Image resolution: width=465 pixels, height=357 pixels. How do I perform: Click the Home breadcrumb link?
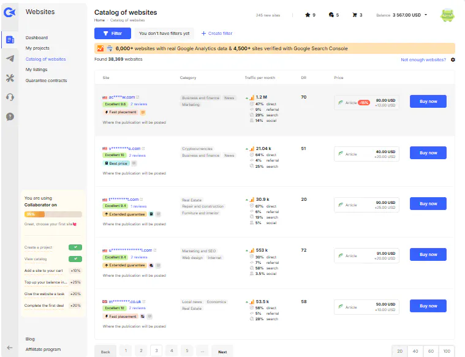pos(99,20)
